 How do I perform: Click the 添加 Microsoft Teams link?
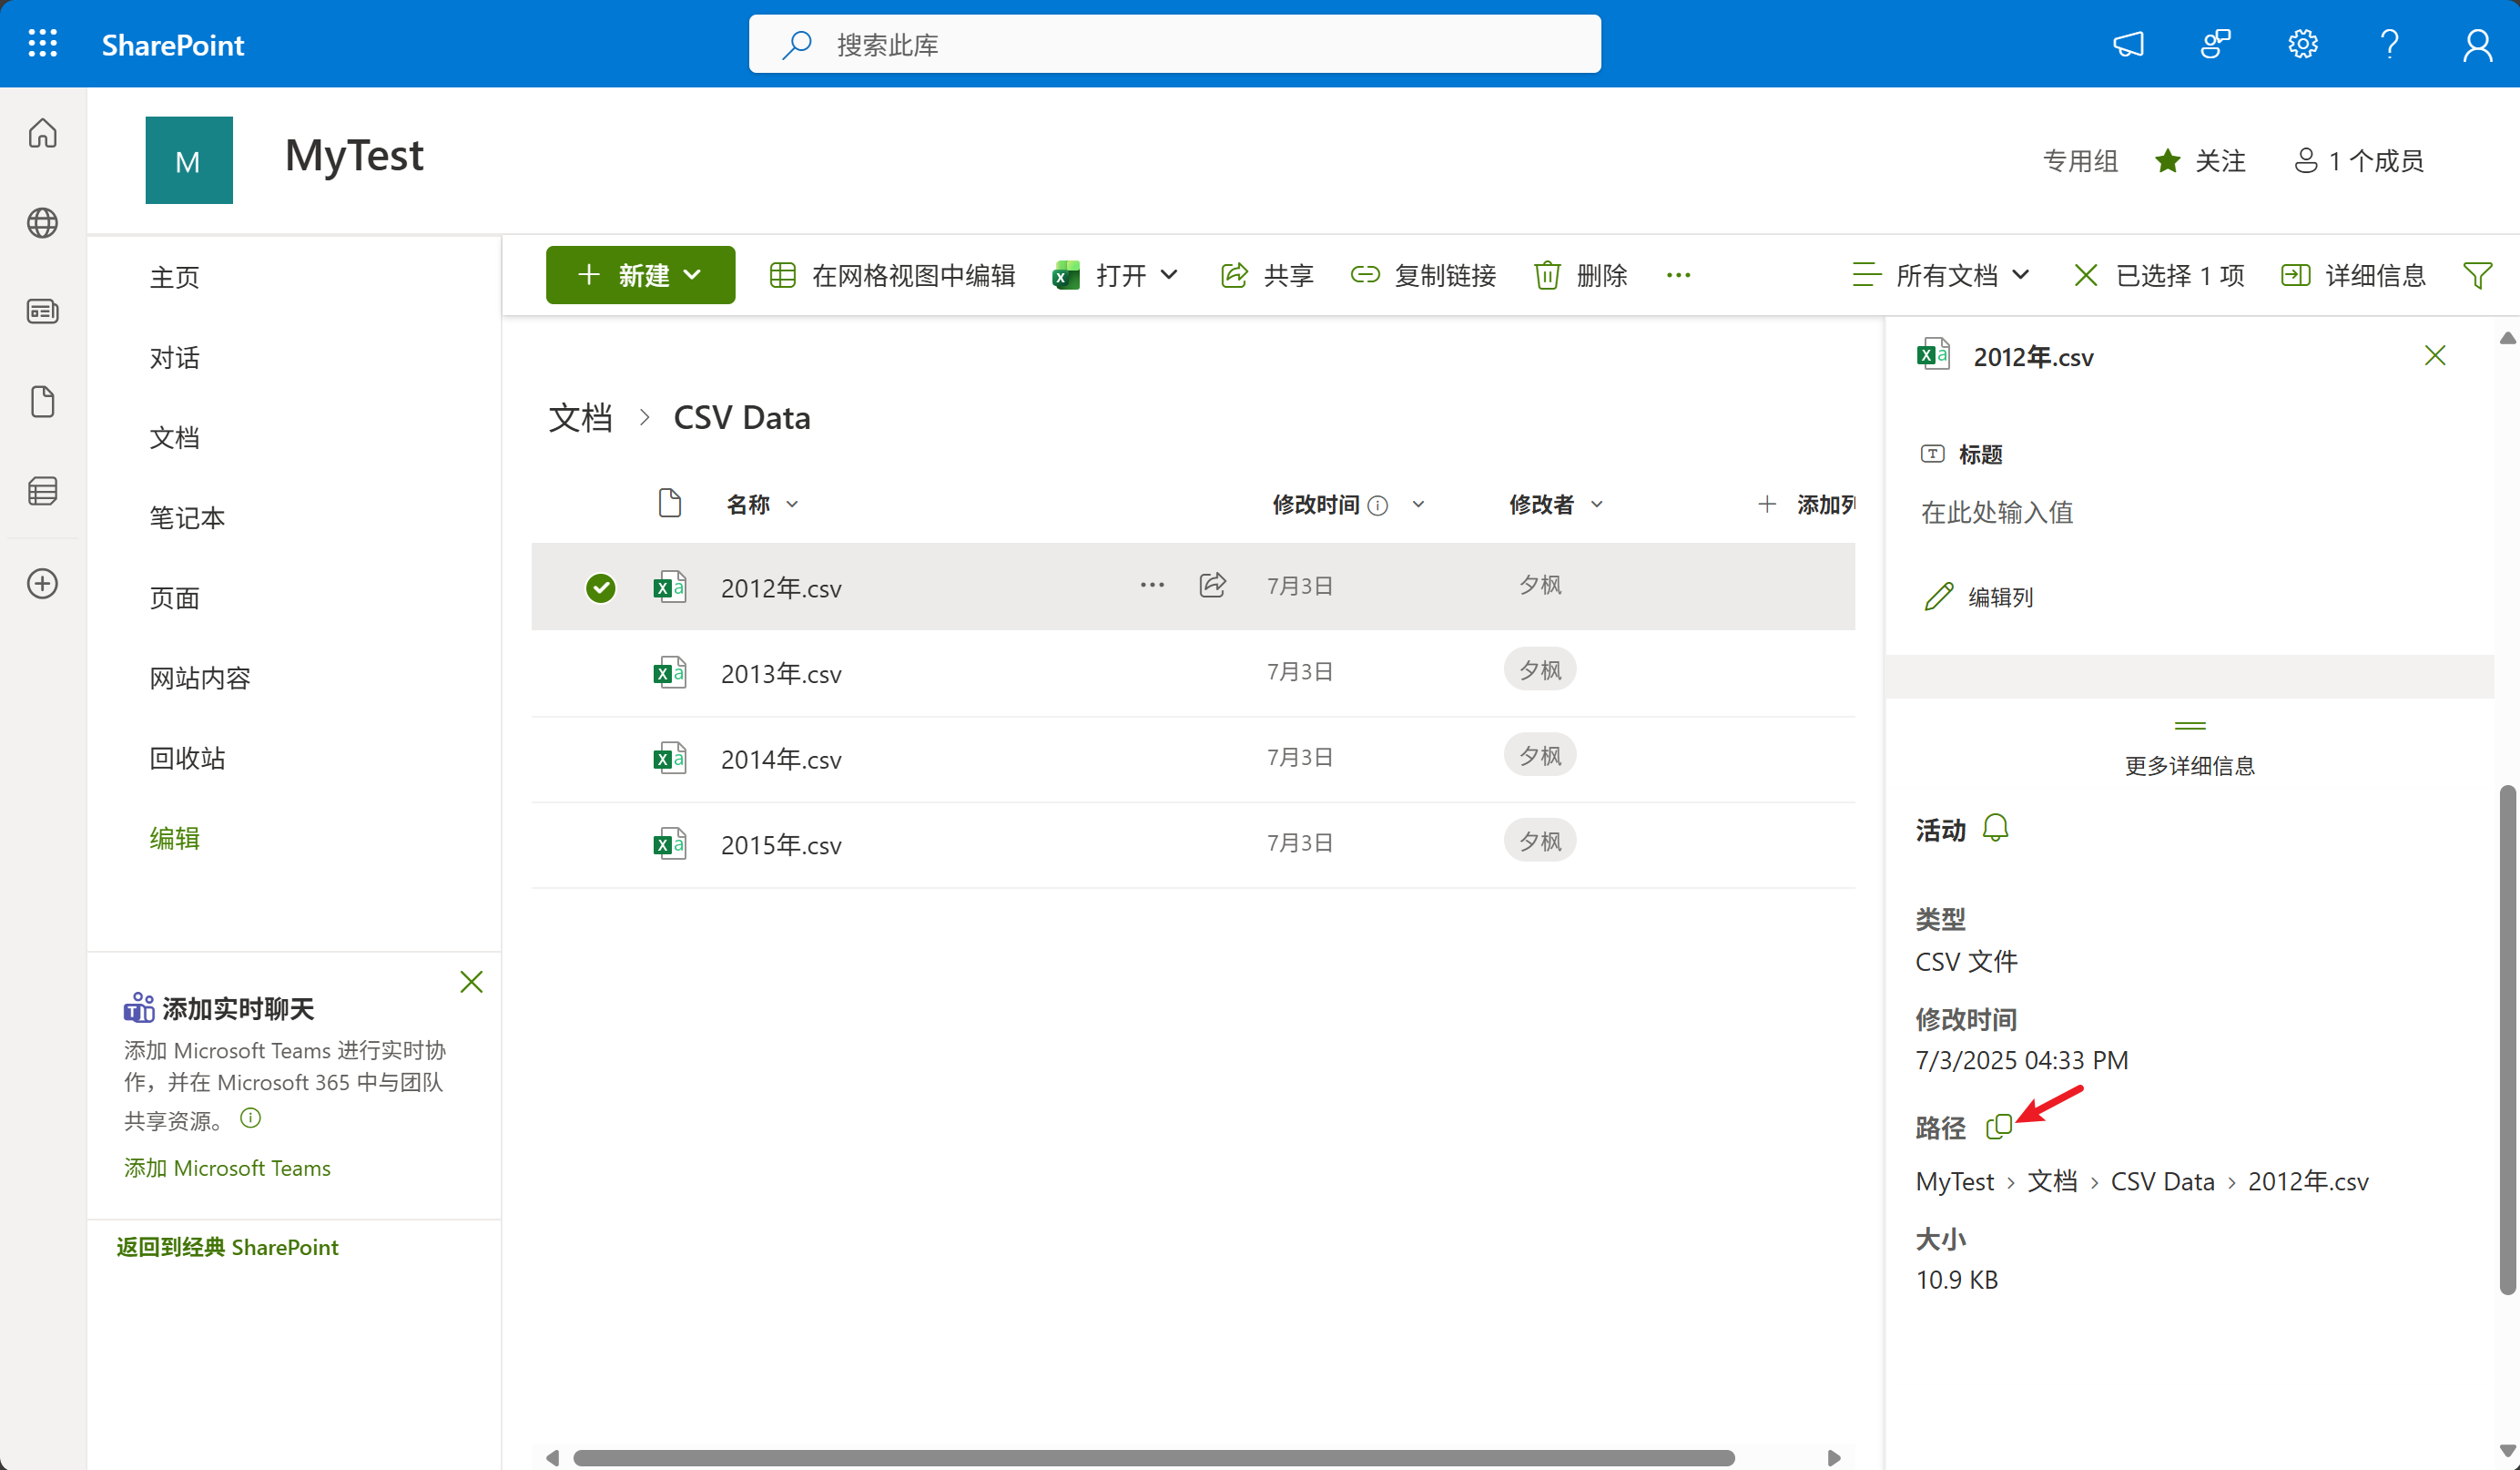pos(227,1168)
